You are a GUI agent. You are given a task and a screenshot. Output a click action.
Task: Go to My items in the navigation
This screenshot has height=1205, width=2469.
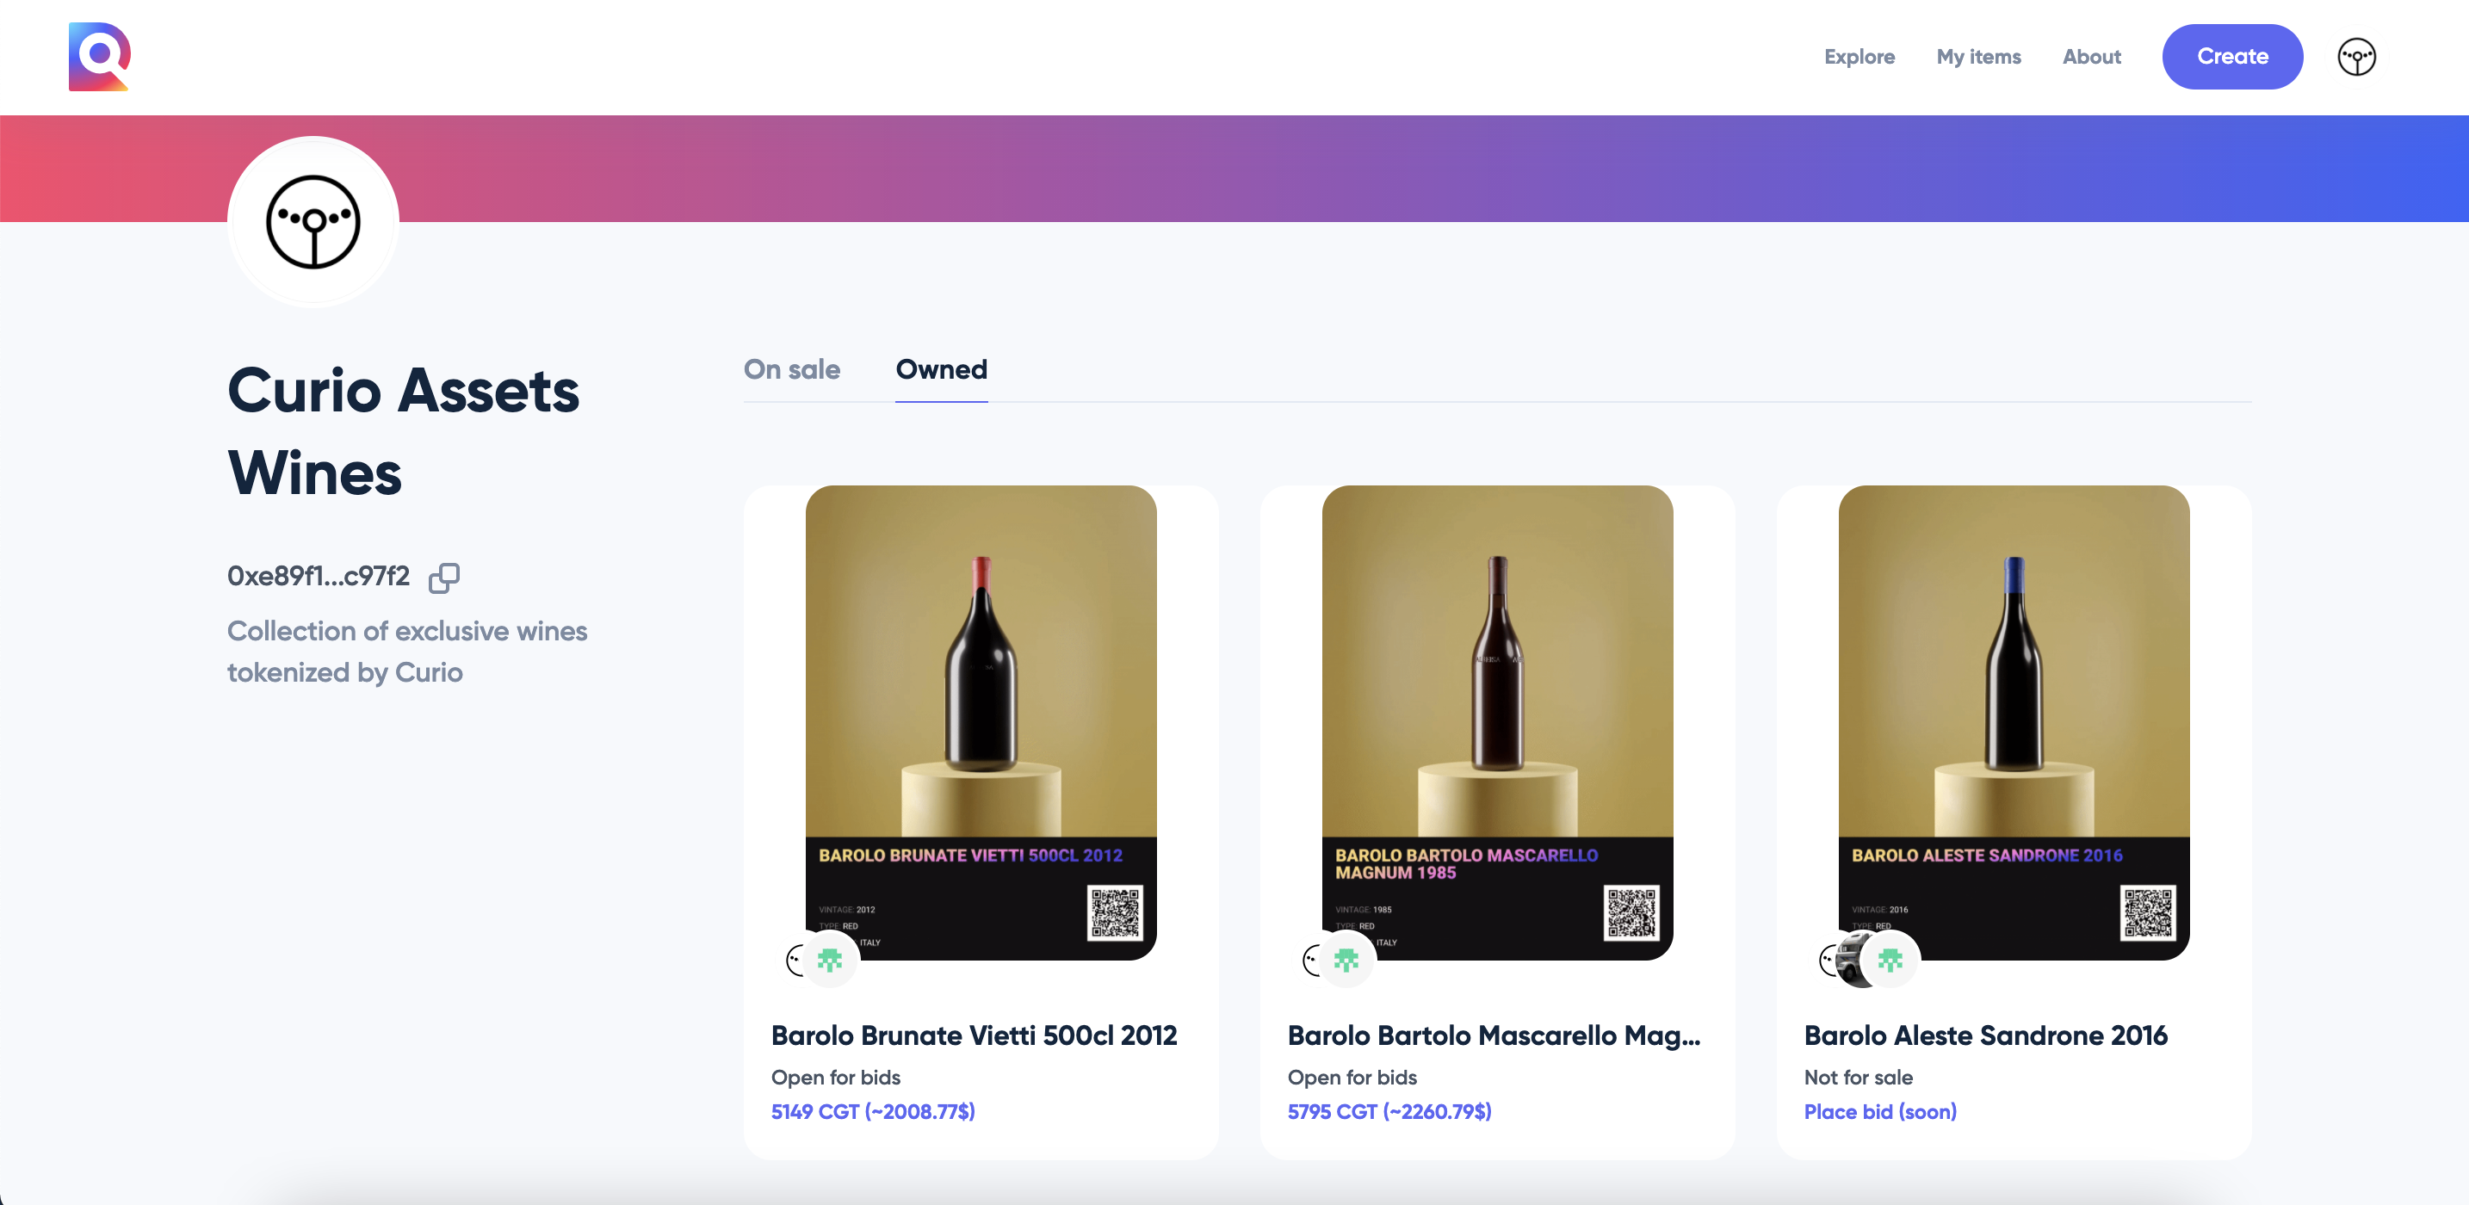click(x=1978, y=57)
